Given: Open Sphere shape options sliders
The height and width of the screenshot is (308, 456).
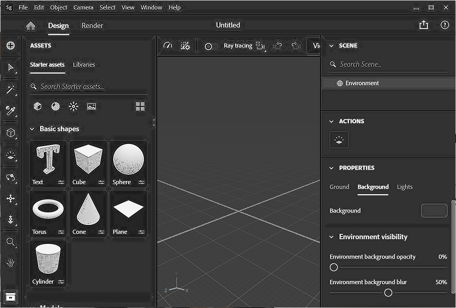Looking at the screenshot, I should point(141,183).
